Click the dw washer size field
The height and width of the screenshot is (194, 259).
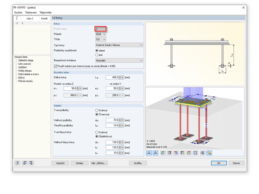point(112,120)
